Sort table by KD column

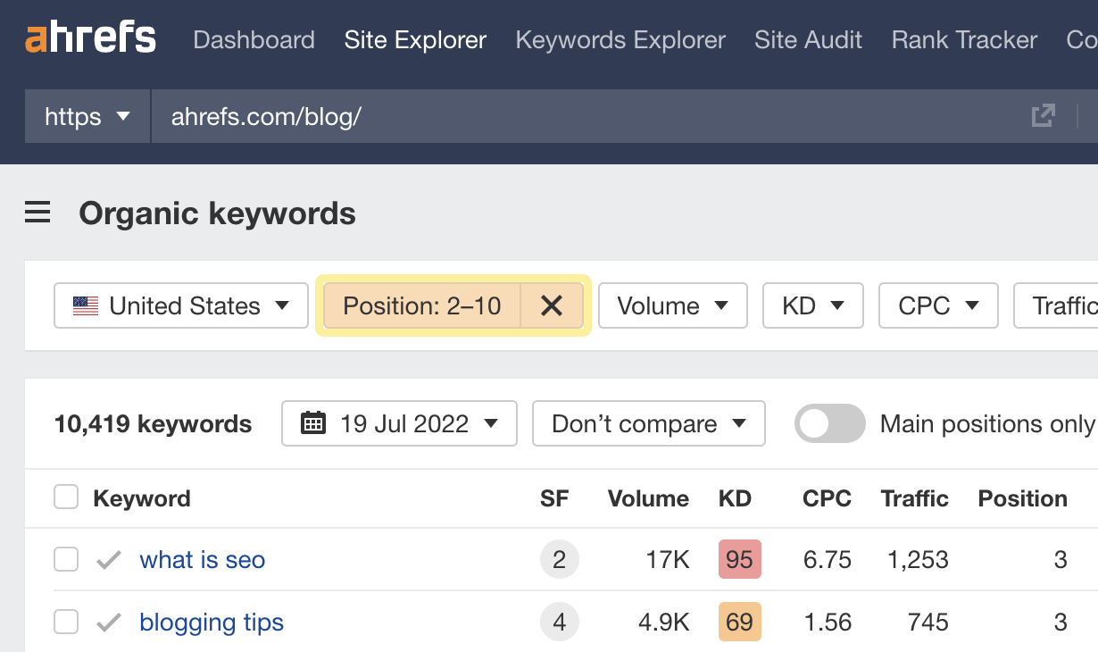coord(735,498)
